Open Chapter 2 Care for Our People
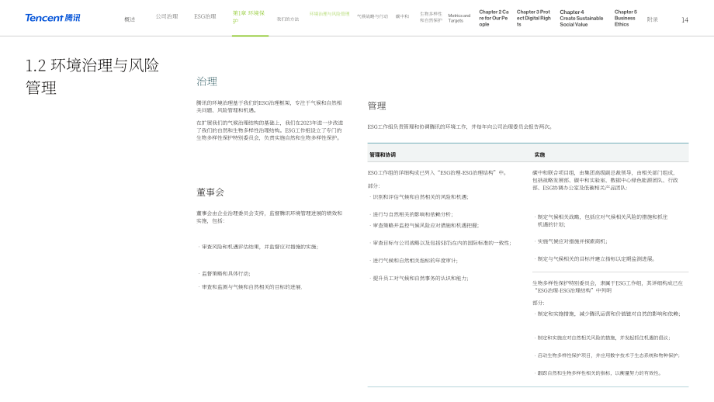 494,18
